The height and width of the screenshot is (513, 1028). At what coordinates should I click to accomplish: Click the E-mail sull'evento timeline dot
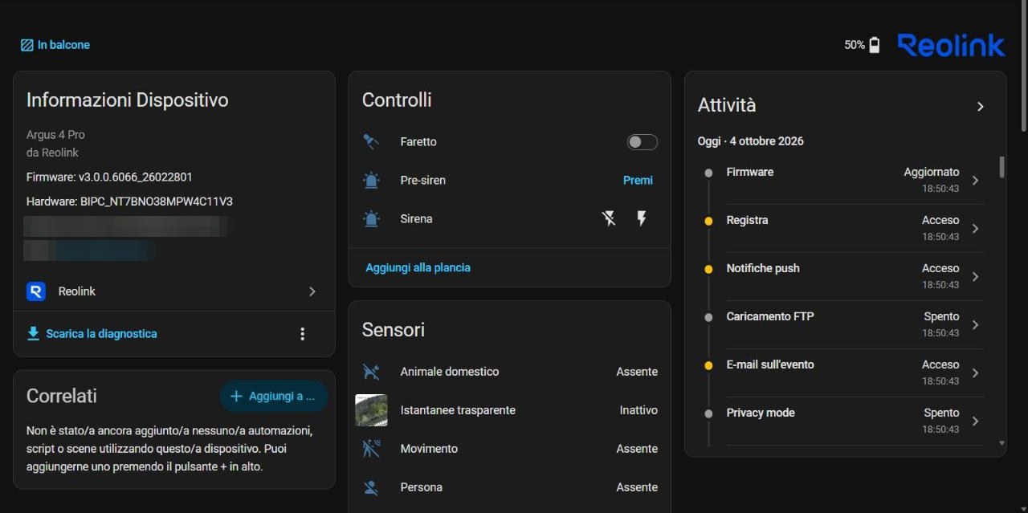[708, 365]
